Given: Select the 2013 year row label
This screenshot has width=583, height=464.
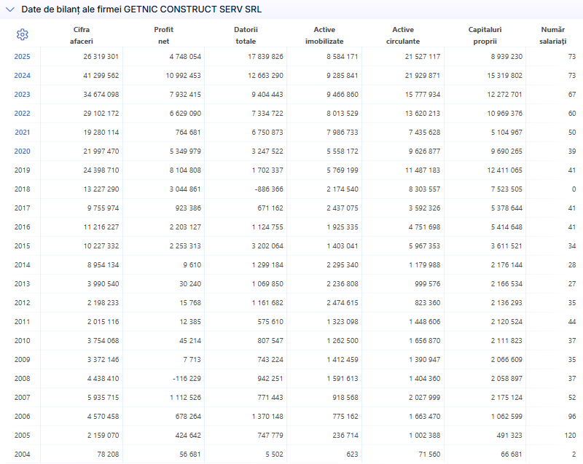Looking at the screenshot, I should (23, 284).
